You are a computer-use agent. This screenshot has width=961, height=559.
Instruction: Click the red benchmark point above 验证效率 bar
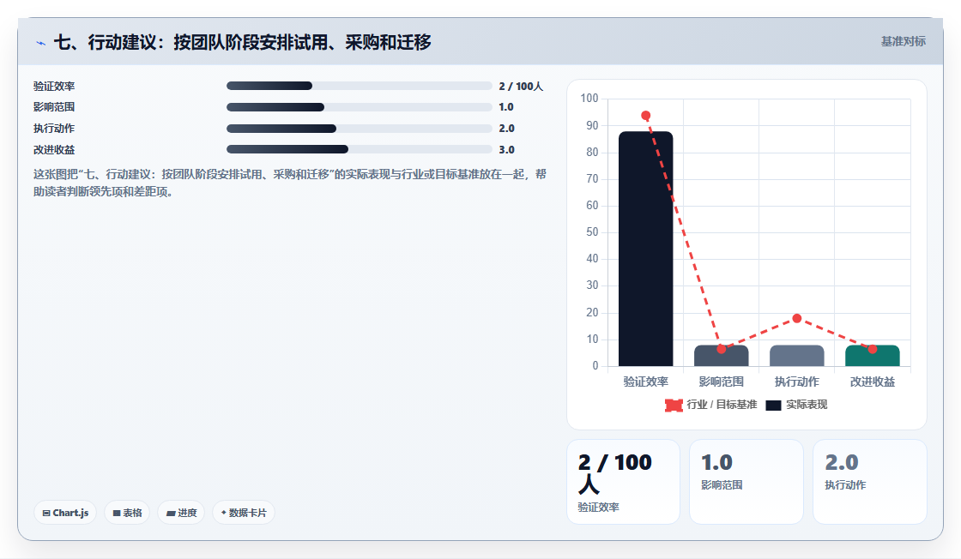click(645, 116)
